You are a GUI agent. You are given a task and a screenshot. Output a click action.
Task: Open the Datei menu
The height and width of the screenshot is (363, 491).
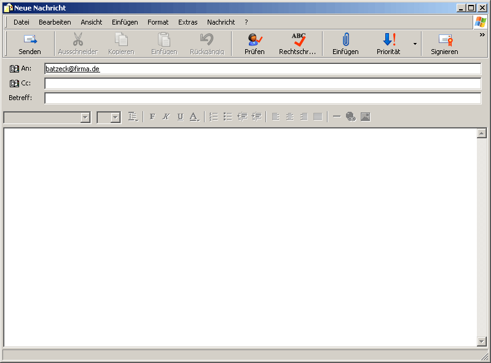(x=22, y=22)
